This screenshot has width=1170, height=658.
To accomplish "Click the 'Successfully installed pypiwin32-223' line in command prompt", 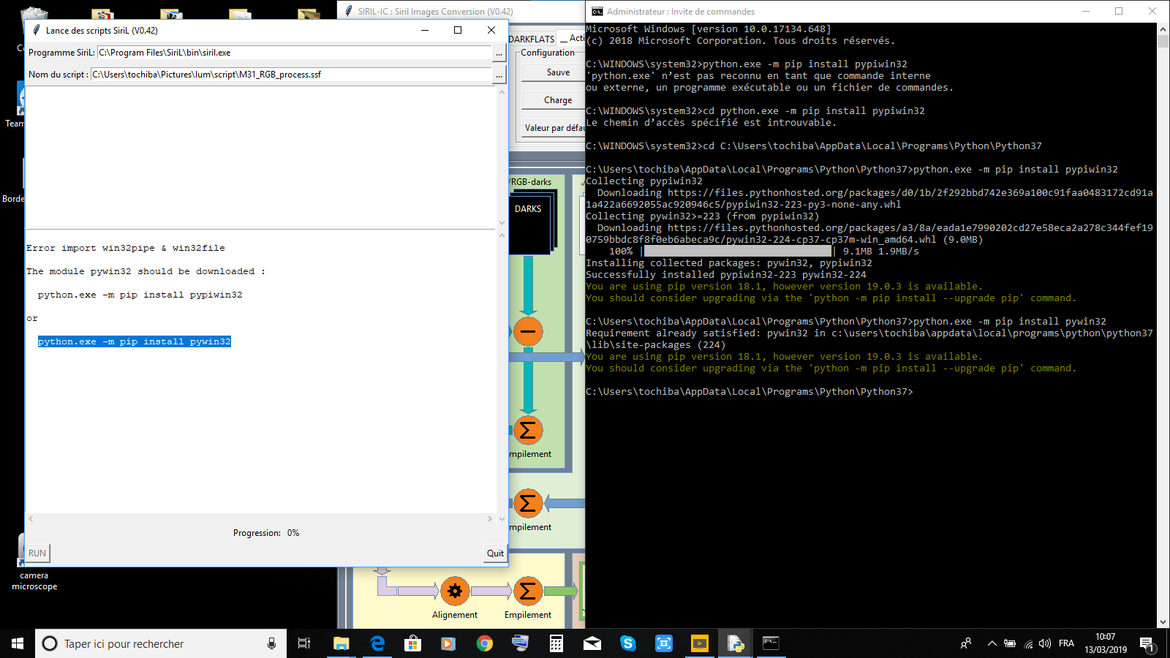I will click(725, 275).
